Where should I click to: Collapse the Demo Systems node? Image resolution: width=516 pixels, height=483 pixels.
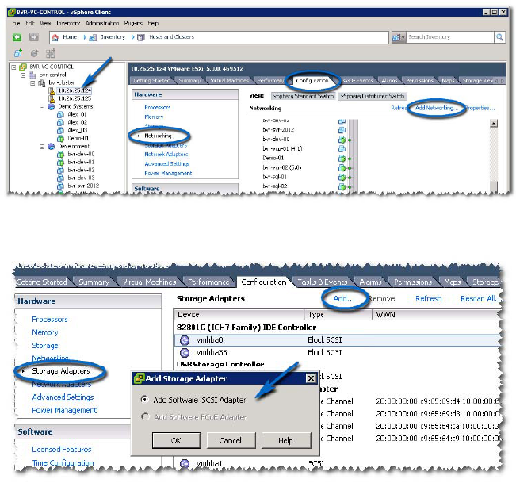pyautogui.click(x=42, y=107)
